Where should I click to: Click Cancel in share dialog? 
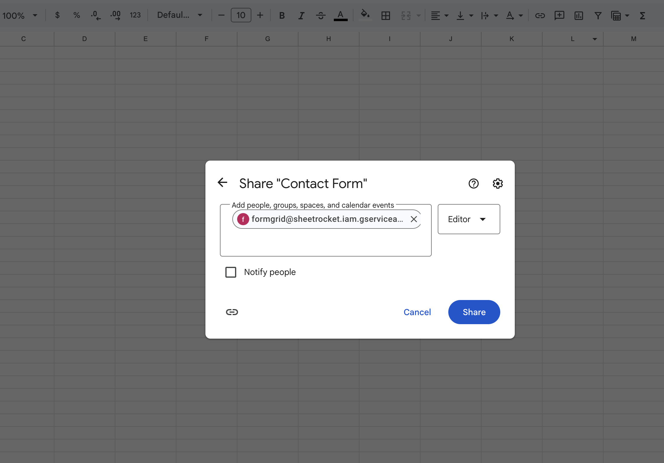(x=417, y=312)
